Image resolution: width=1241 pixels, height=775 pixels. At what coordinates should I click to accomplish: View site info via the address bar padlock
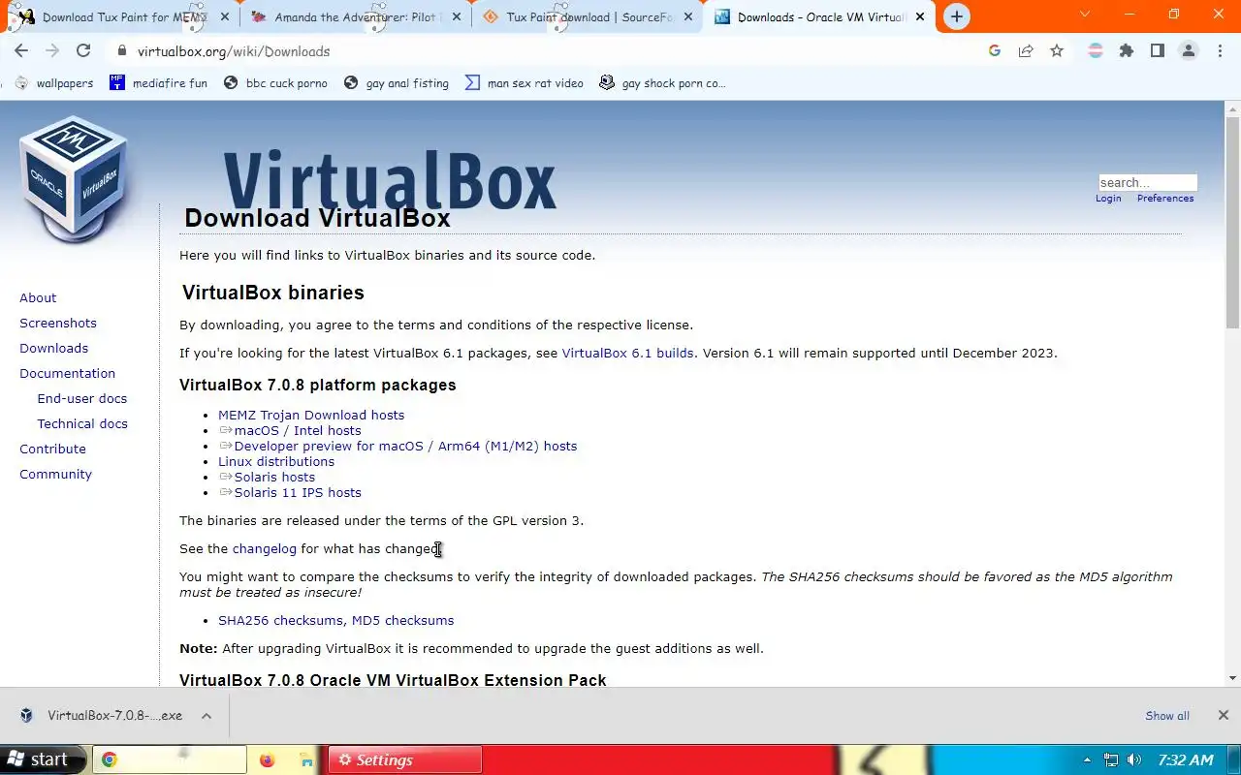121,51
